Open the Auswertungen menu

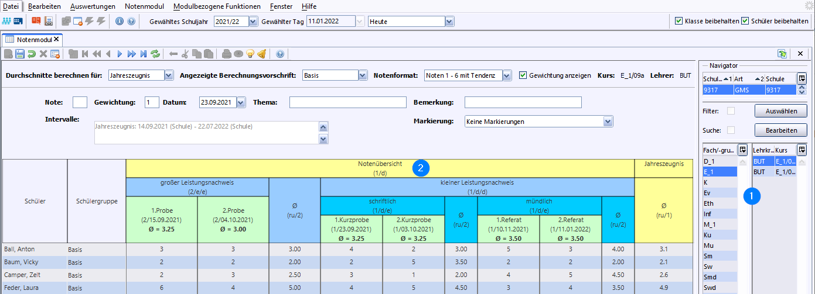tap(93, 6)
